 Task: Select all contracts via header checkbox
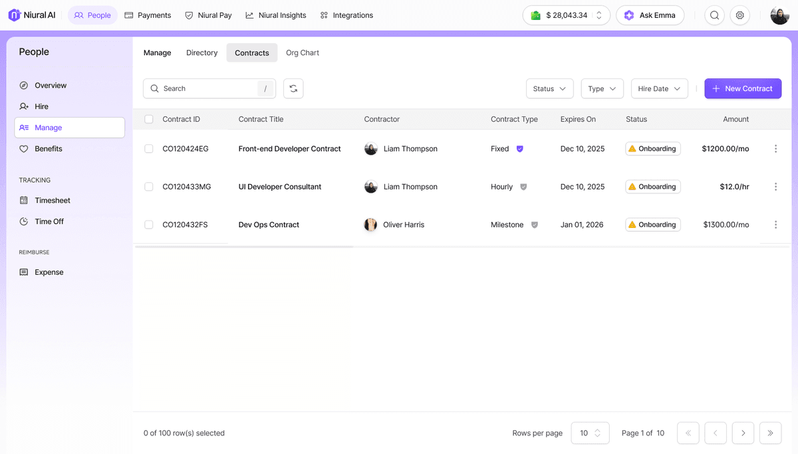(148, 119)
